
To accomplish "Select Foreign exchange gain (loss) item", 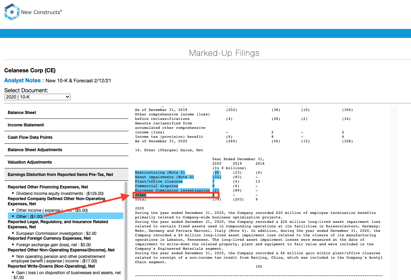I will (x=53, y=245).
